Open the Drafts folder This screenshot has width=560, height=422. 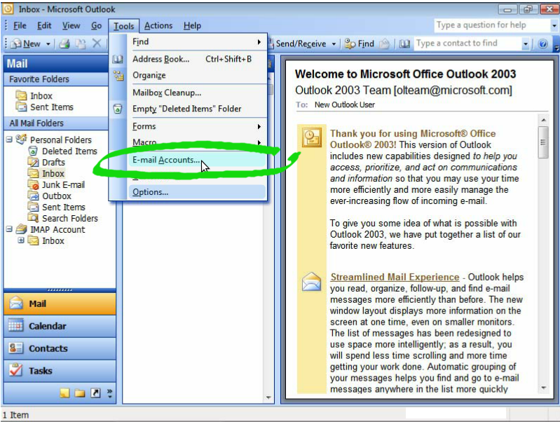coord(53,162)
